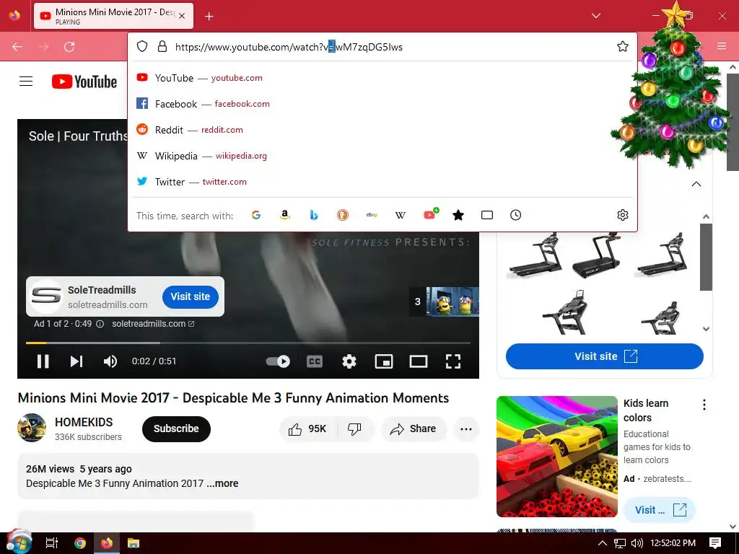Open Windows Start menu

(17, 542)
